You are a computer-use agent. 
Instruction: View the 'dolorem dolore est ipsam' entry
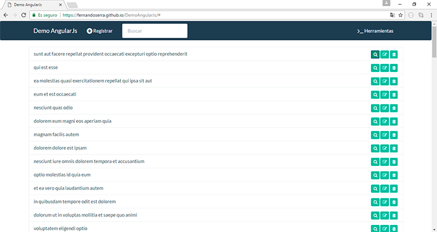375,148
